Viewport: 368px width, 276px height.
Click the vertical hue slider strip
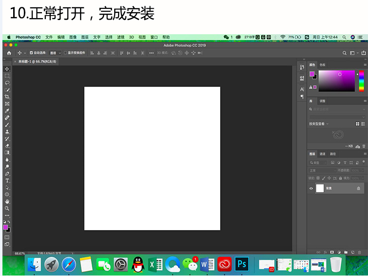pyautogui.click(x=362, y=81)
